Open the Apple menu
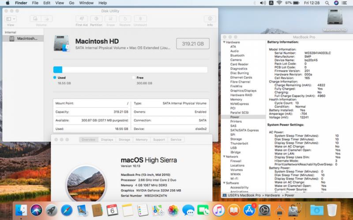 (8, 3)
